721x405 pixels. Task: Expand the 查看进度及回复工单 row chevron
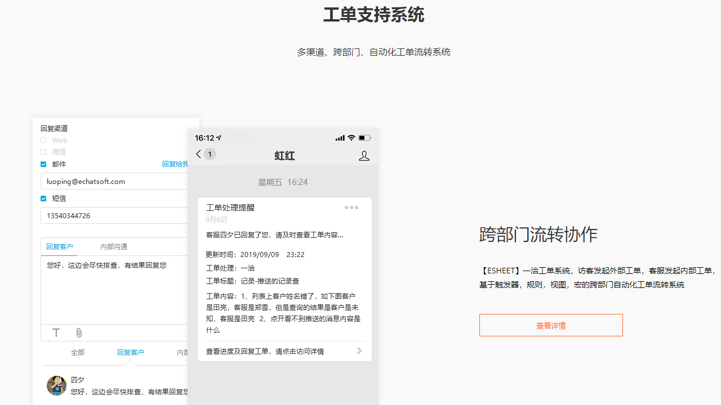(359, 350)
